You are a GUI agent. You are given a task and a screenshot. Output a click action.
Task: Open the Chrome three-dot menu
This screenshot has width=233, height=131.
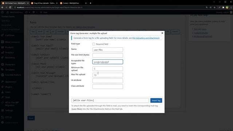pyautogui.click(x=231, y=7)
